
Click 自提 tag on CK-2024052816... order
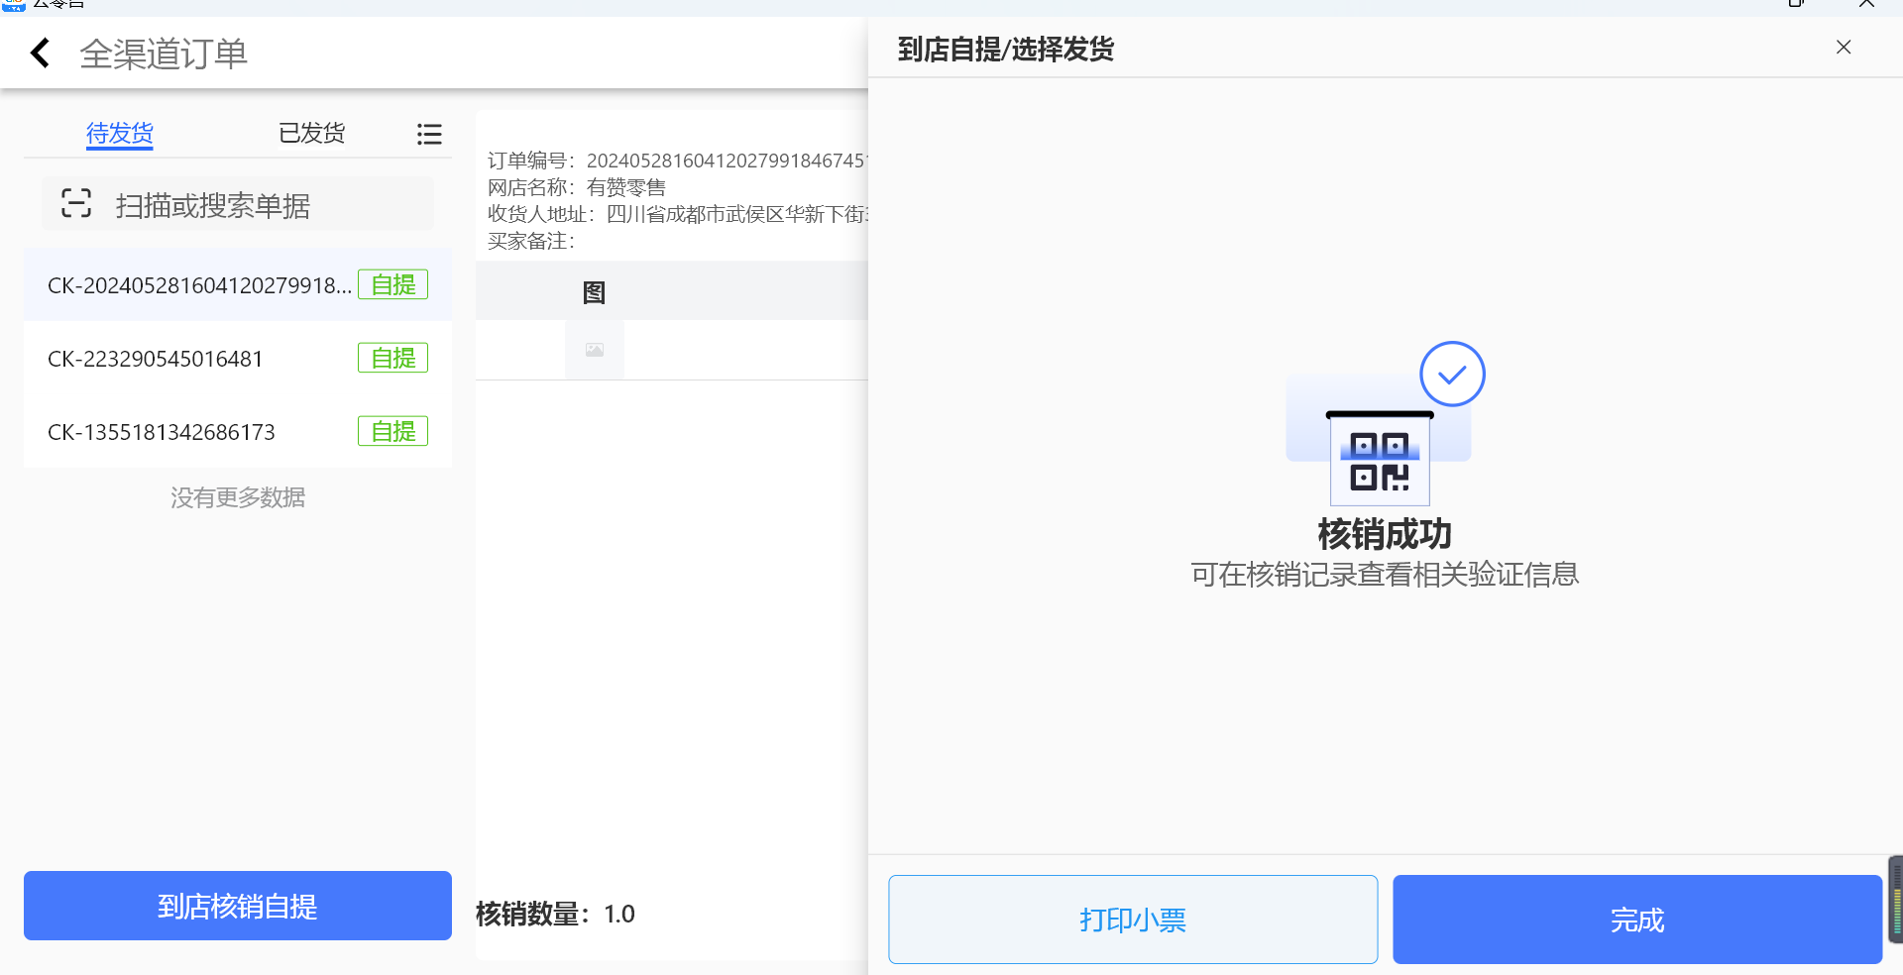coord(392,284)
